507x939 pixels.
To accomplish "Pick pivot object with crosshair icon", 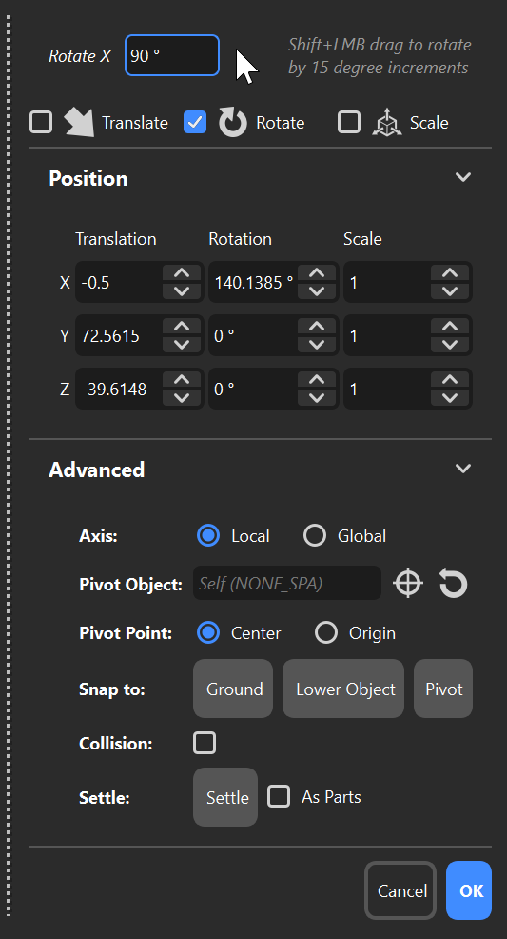I will coord(408,583).
